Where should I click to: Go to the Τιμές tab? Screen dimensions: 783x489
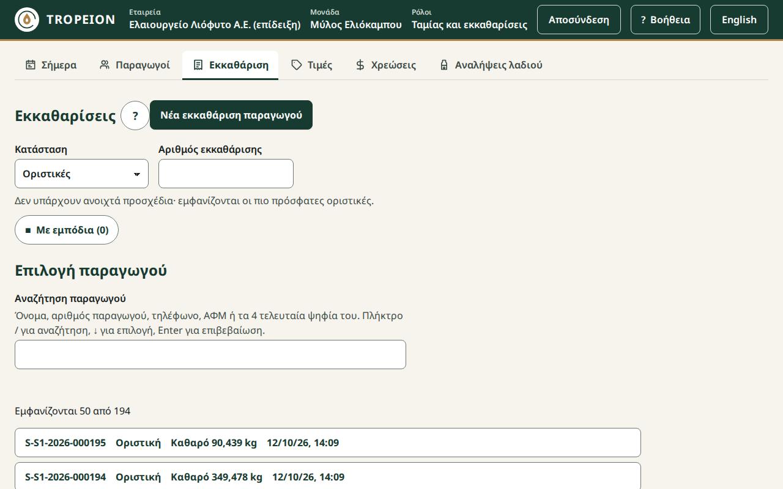coord(311,65)
